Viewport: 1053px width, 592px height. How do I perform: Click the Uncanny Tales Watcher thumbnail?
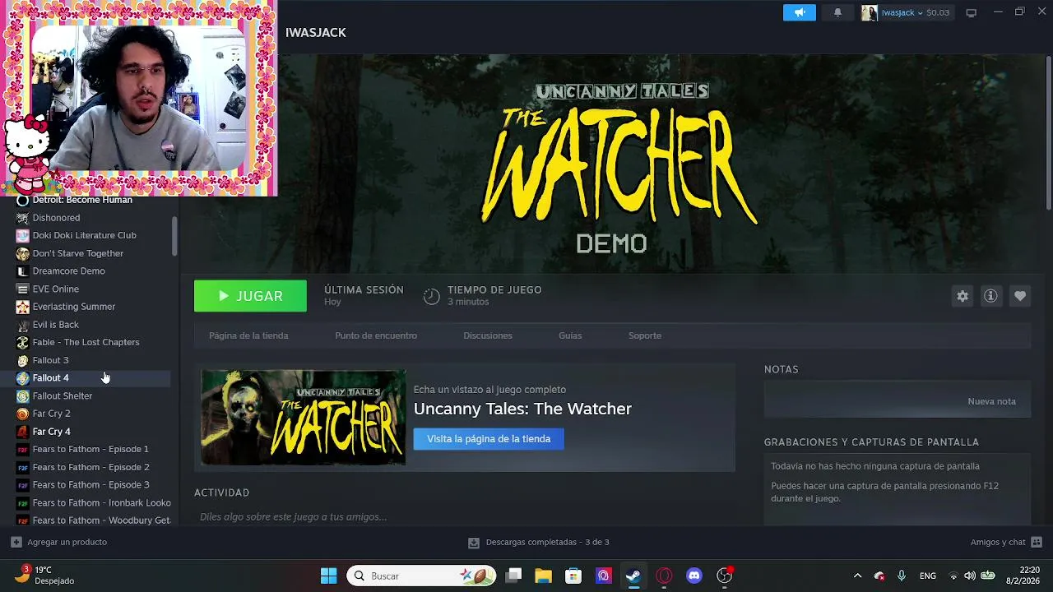click(x=304, y=418)
